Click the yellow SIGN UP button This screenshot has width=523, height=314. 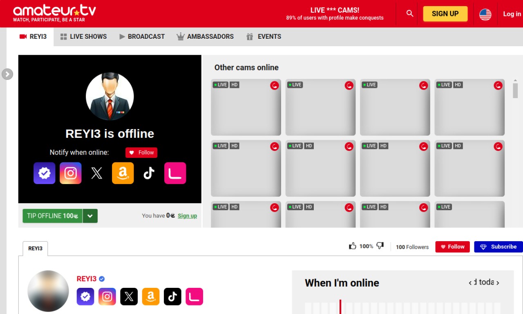pyautogui.click(x=445, y=13)
